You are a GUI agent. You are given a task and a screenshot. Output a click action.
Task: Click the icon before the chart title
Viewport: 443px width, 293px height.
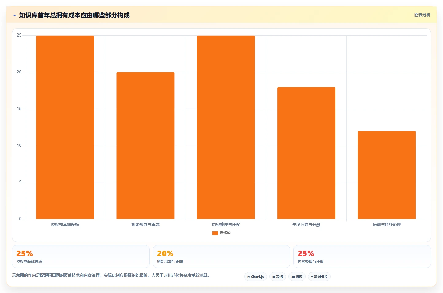click(x=14, y=15)
